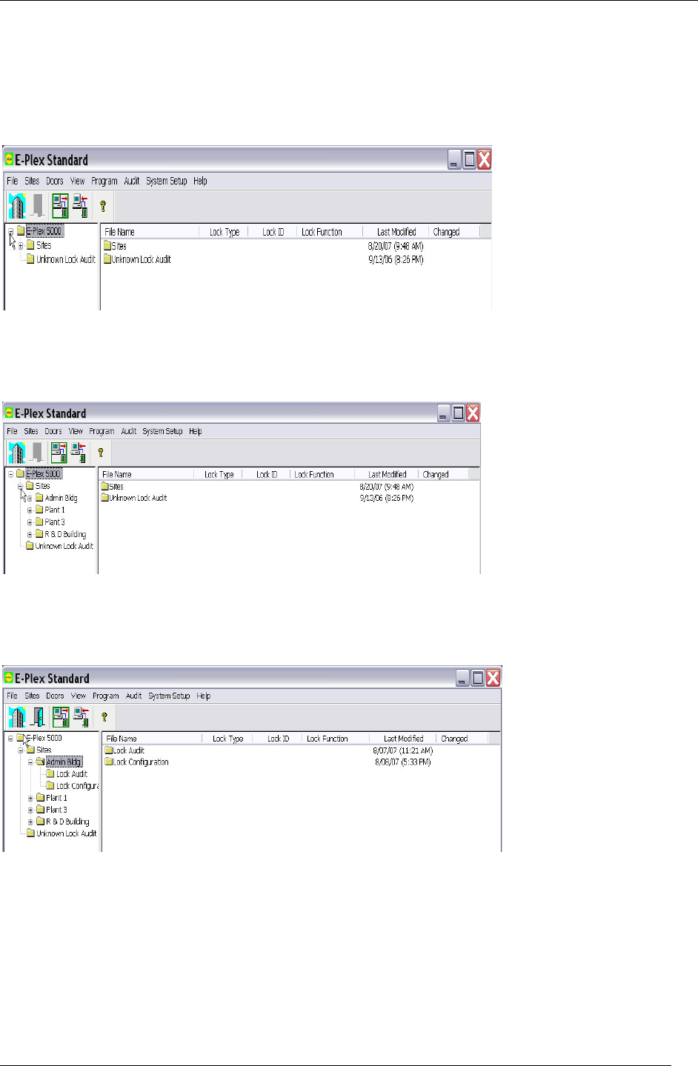Click the receive-from-lock audit icon in top window
Screen dimensions: 698x1066
(81, 205)
